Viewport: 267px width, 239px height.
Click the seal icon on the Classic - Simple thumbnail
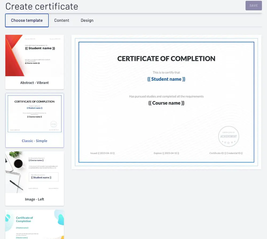tap(53, 124)
